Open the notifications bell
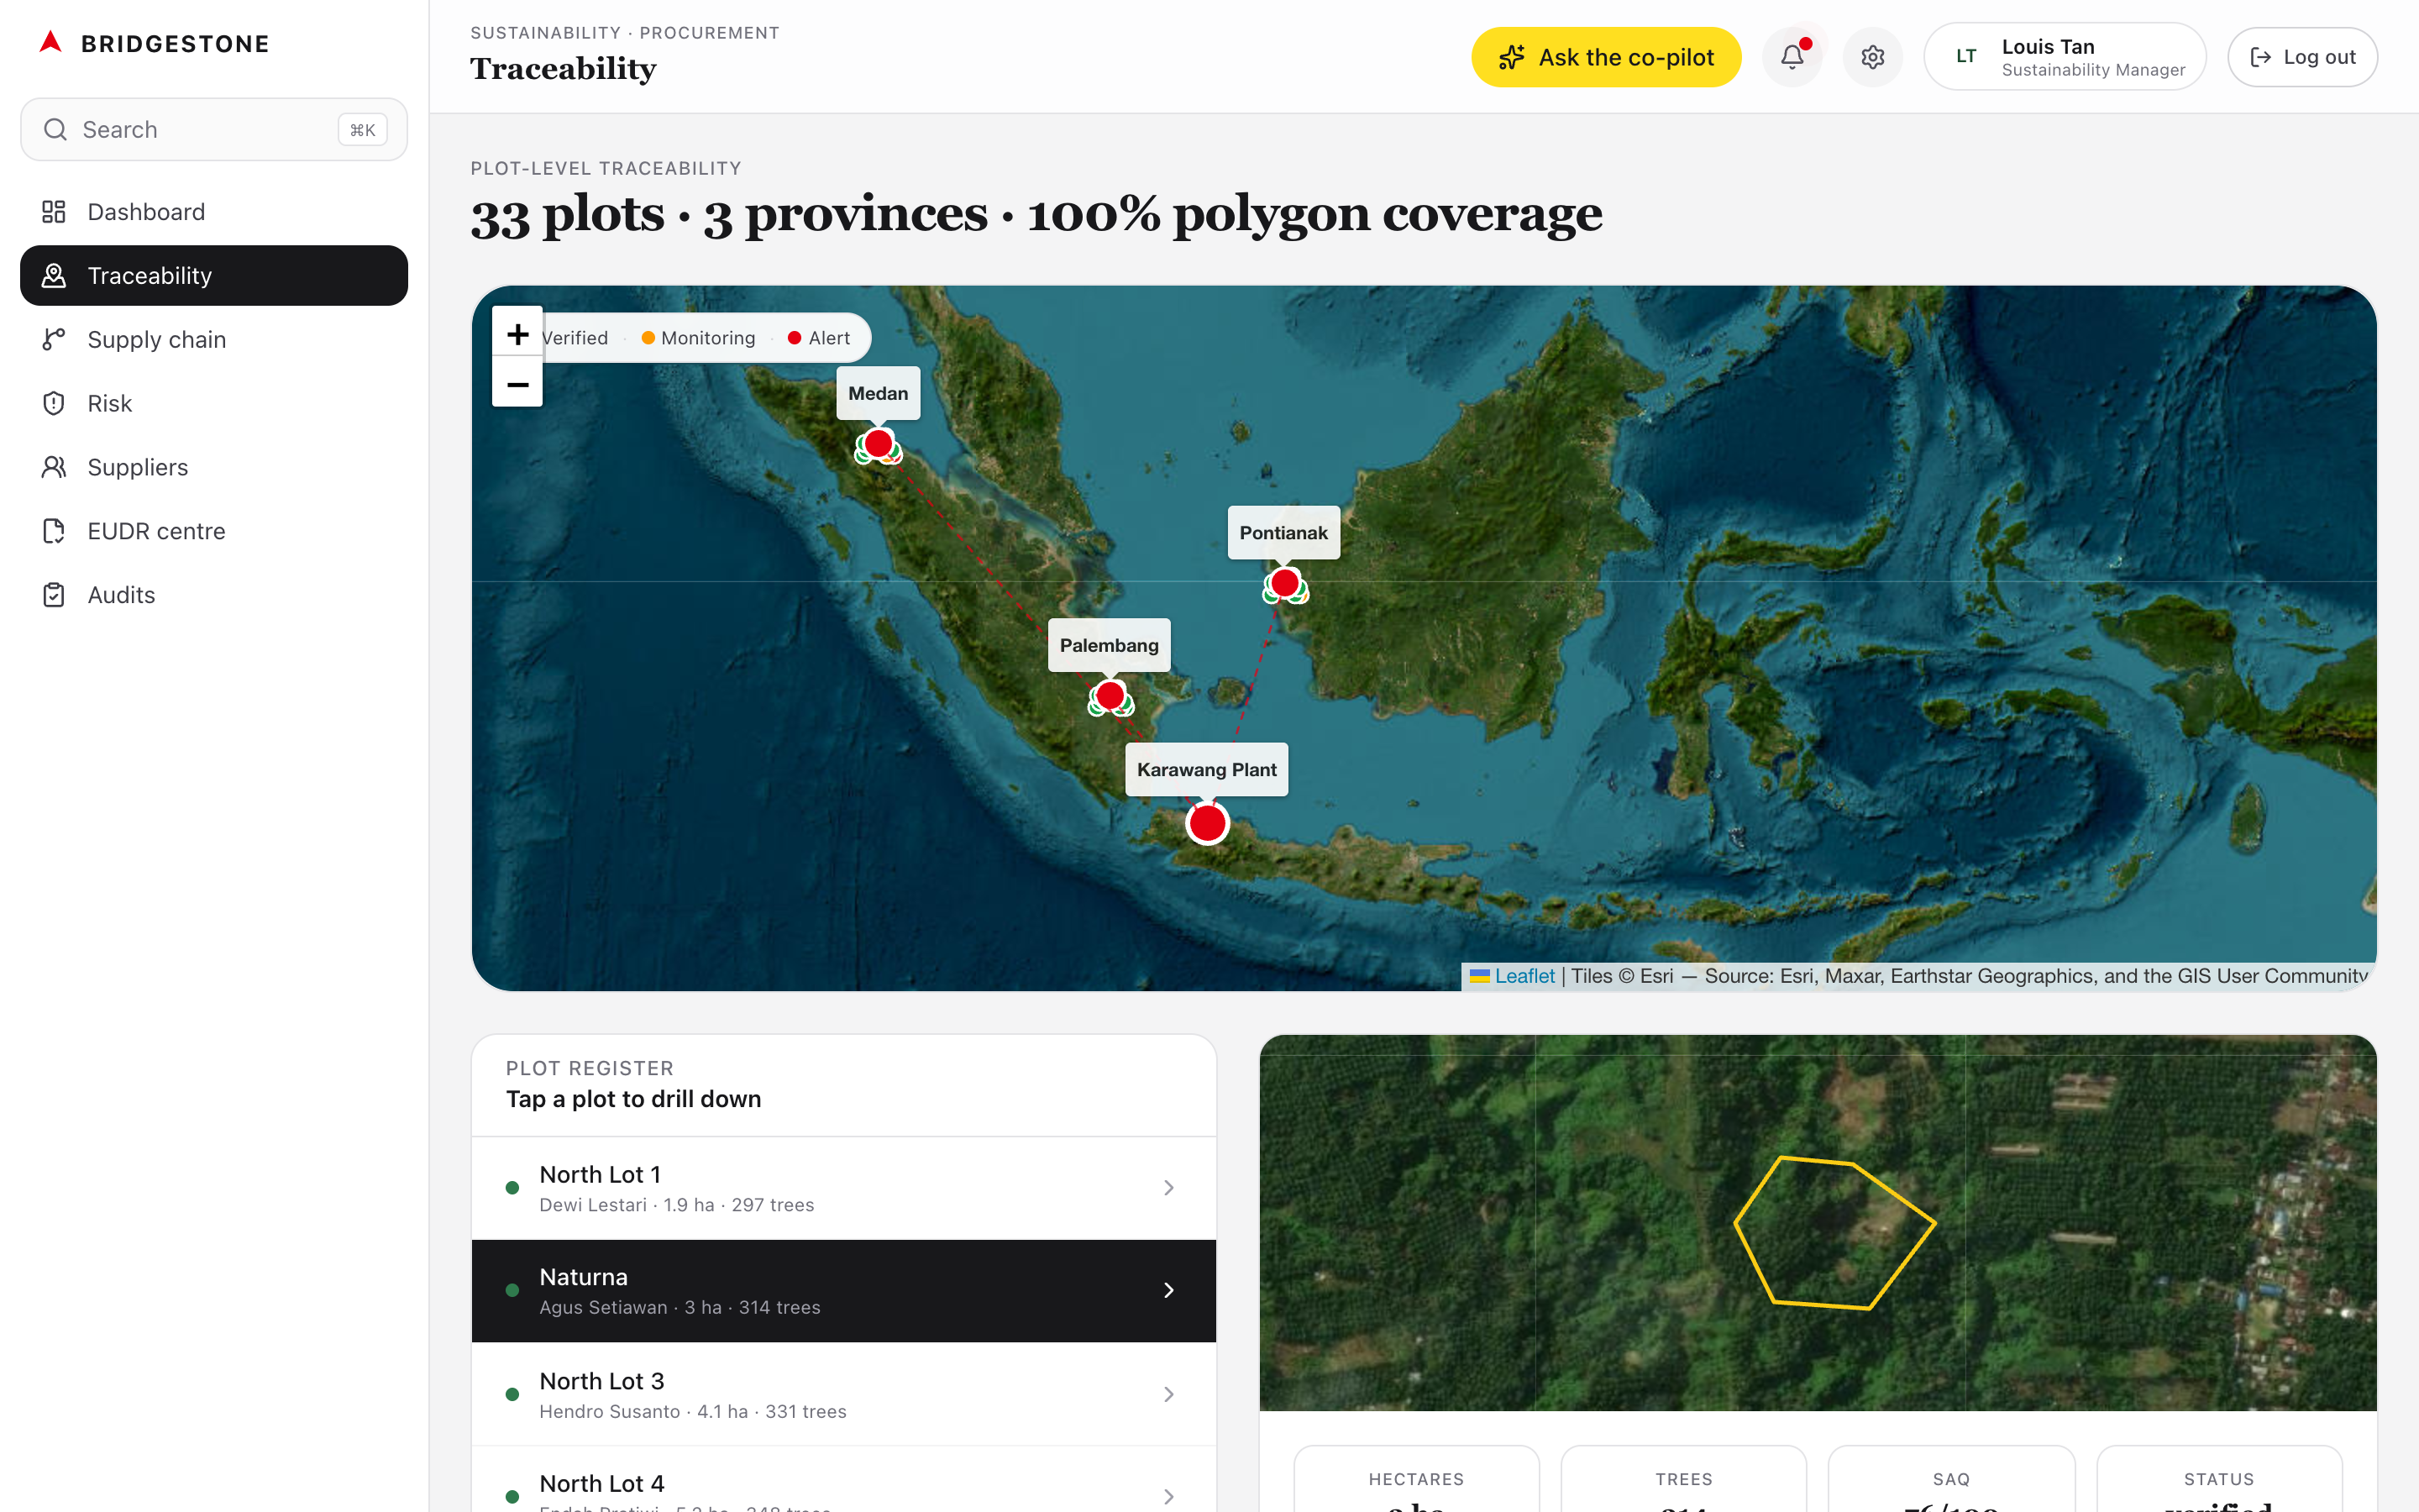 pyautogui.click(x=1792, y=56)
